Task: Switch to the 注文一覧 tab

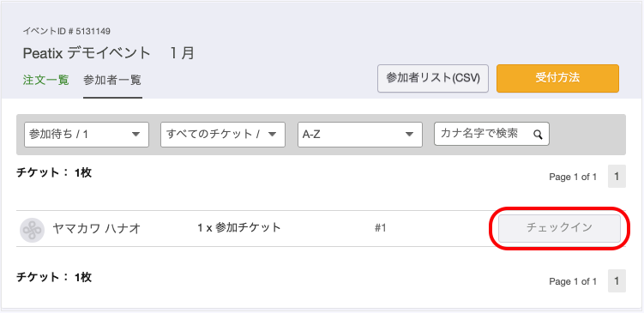Action: coord(45,80)
